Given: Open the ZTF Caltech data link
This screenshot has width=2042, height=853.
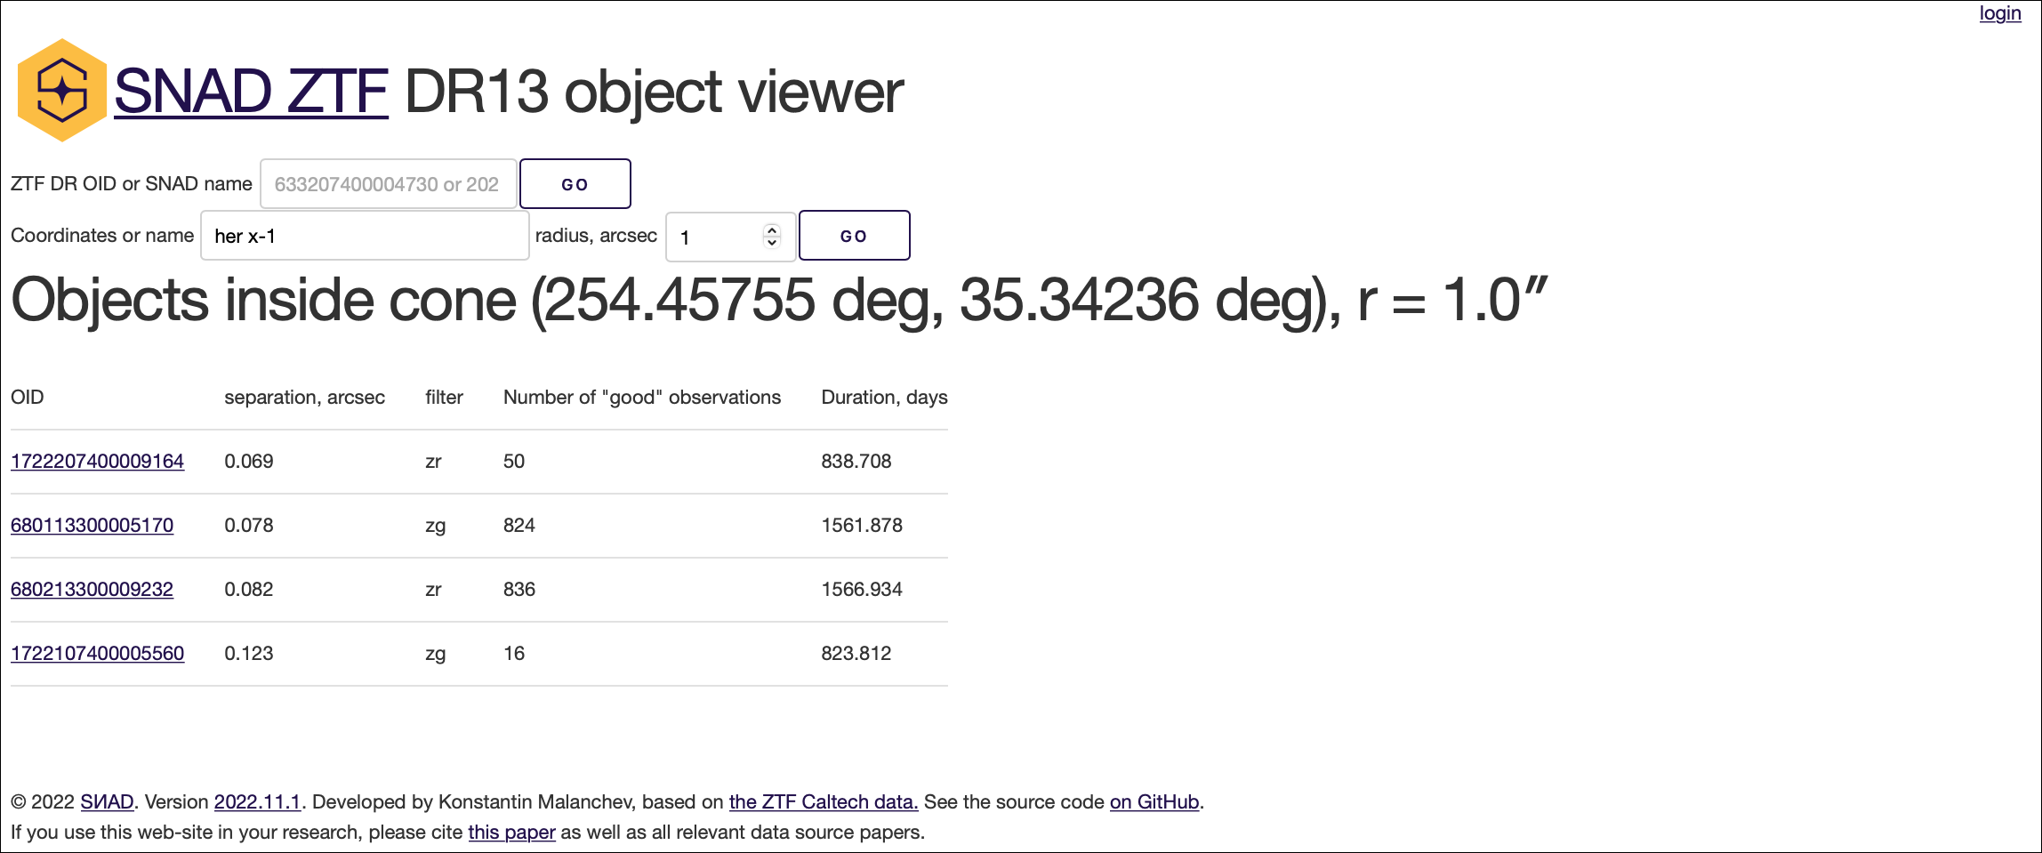Looking at the screenshot, I should click(x=824, y=802).
